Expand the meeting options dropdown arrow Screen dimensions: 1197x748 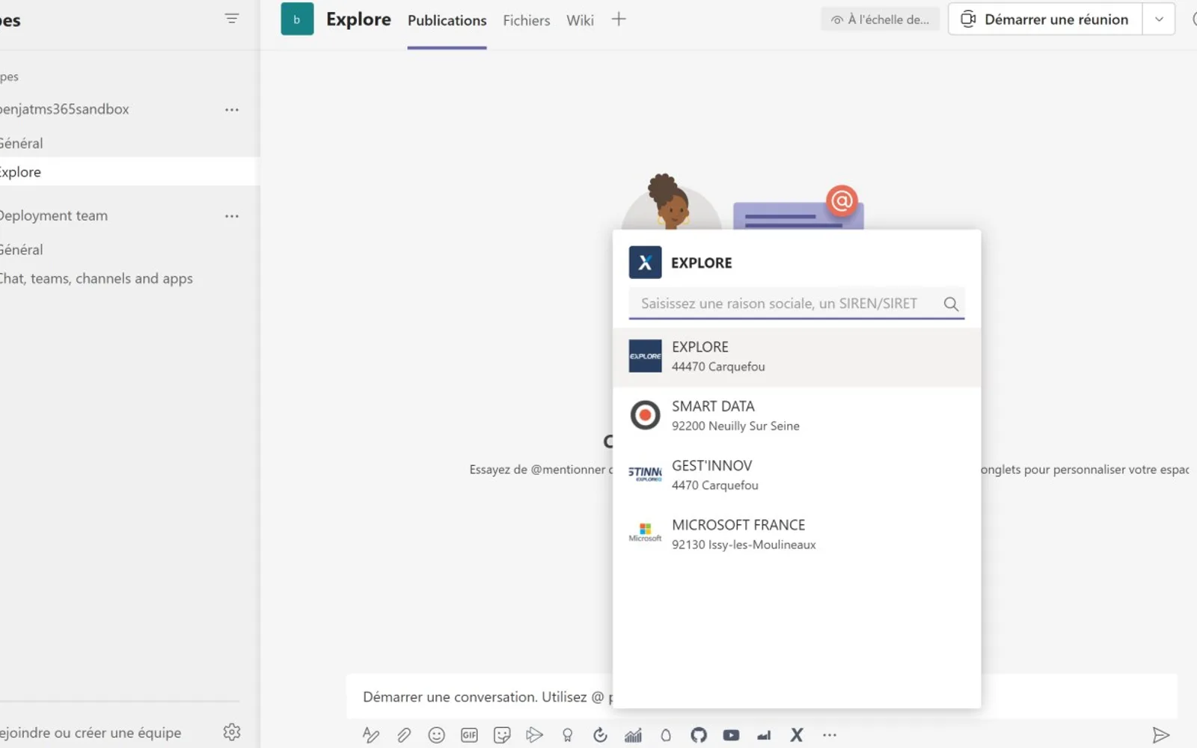point(1159,19)
